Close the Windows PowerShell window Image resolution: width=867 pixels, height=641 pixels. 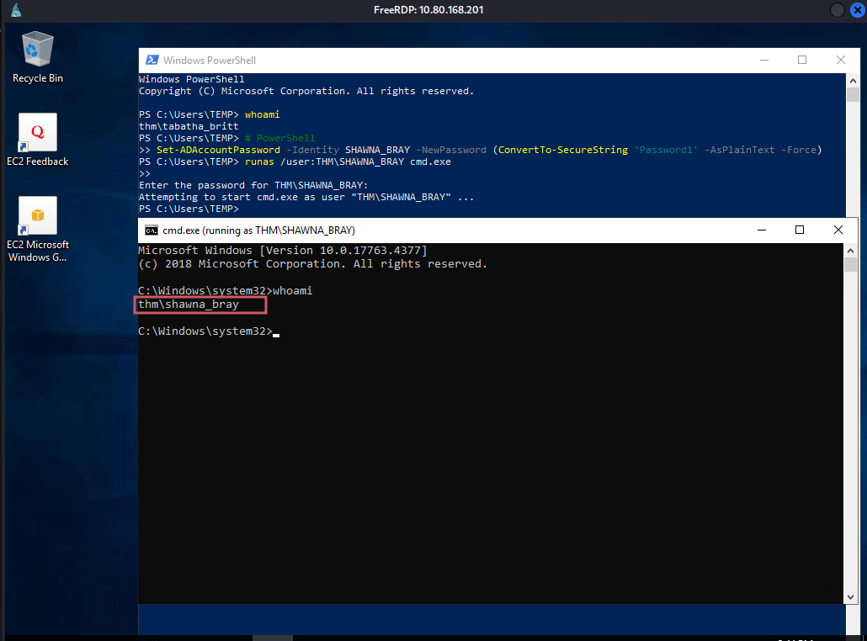click(x=841, y=61)
